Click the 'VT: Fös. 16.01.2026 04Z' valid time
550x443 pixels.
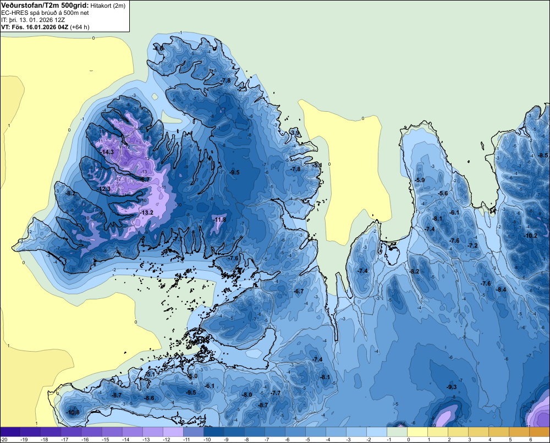[x=35, y=27]
